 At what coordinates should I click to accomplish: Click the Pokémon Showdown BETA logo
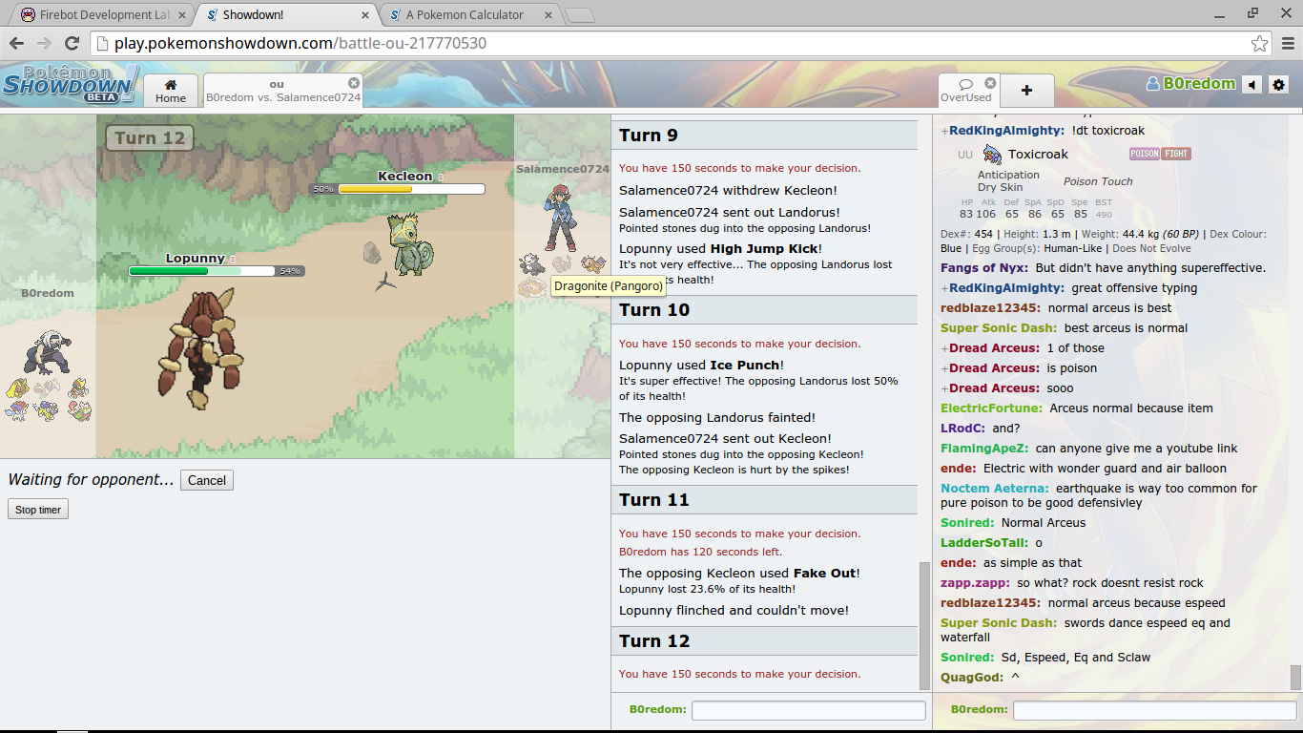coord(70,84)
